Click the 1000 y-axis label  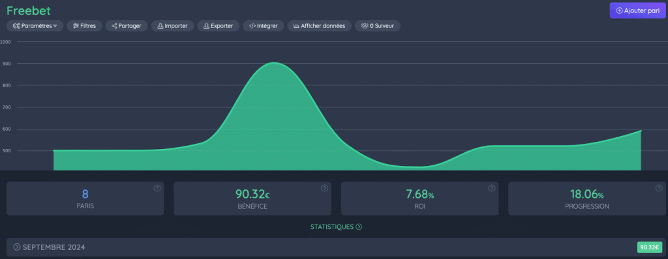5,42
